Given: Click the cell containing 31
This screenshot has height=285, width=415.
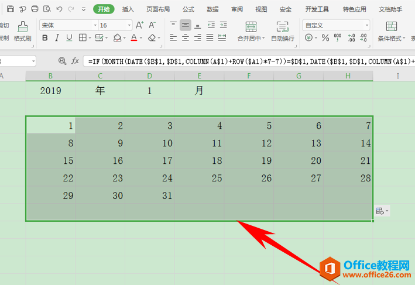Looking at the screenshot, I should coord(150,195).
